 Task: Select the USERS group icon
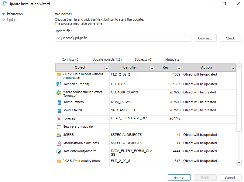(x=59, y=135)
